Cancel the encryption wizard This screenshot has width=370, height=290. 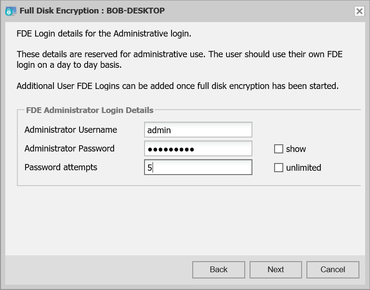333,269
